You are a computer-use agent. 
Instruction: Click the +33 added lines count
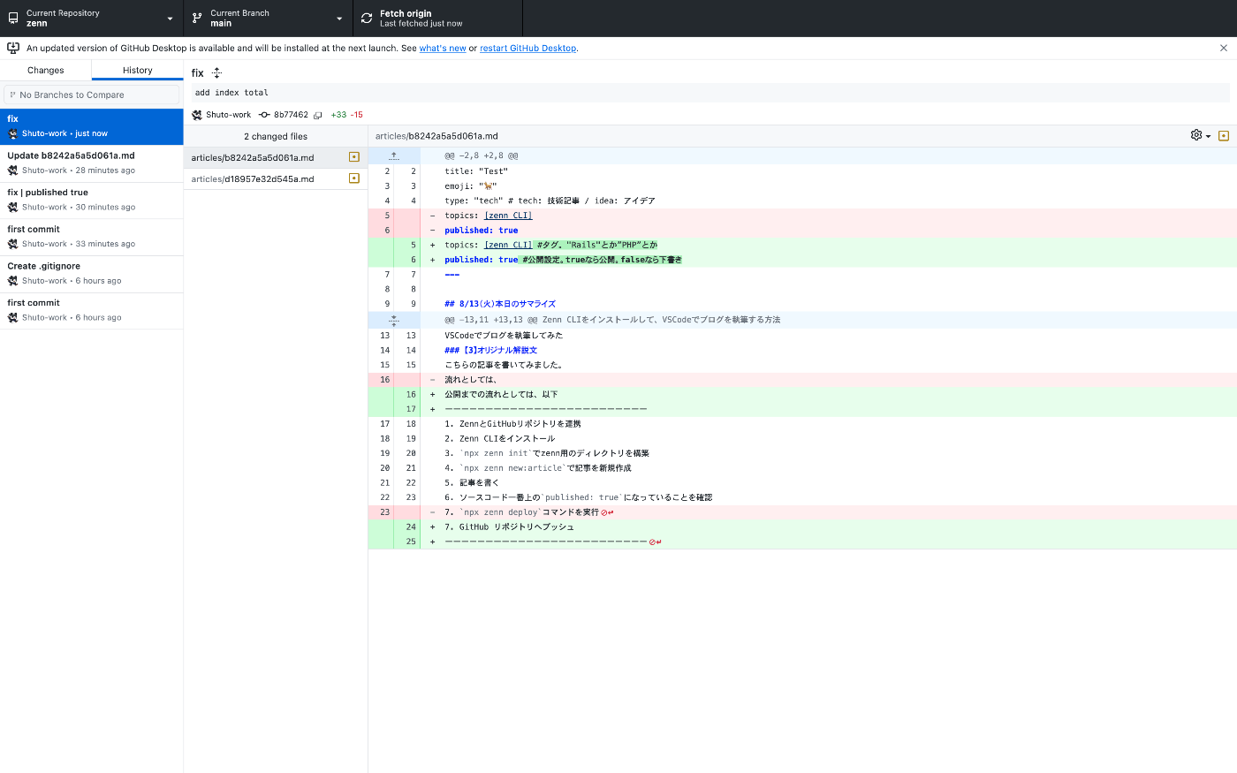coord(338,115)
